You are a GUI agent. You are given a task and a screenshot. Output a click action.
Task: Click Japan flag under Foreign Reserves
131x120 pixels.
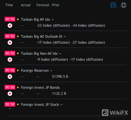(x=10, y=77)
